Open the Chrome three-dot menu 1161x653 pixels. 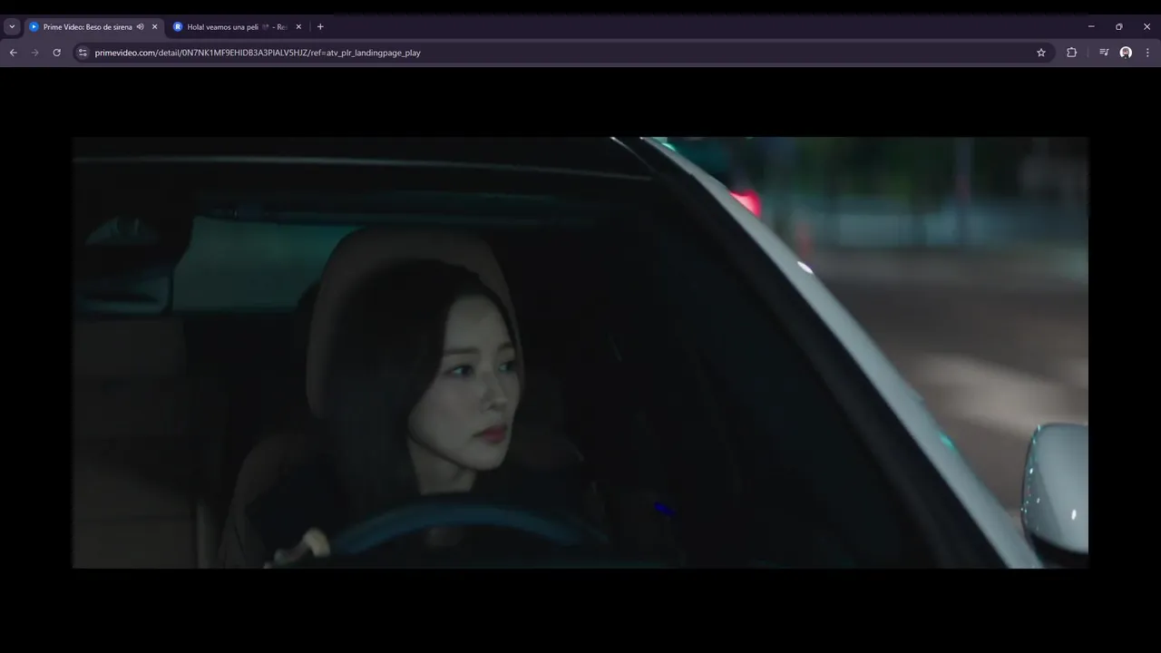pos(1147,53)
